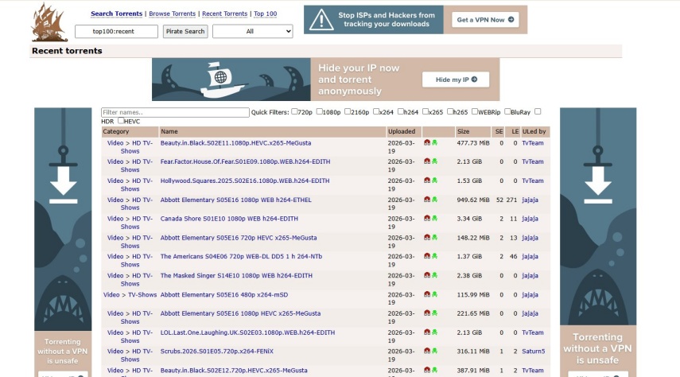Click green skull icon in Scrubs.2026.S01E05 row
680x377 pixels.
point(434,351)
